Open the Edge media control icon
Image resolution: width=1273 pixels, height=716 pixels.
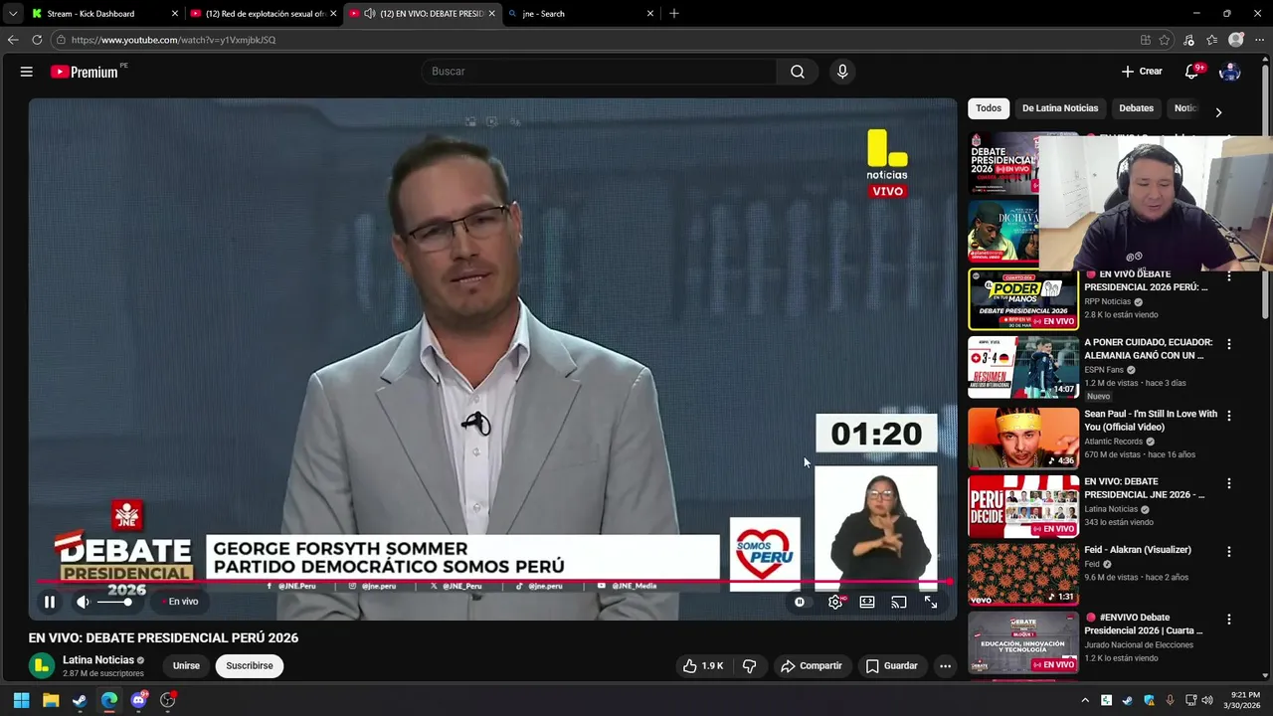pos(1188,40)
